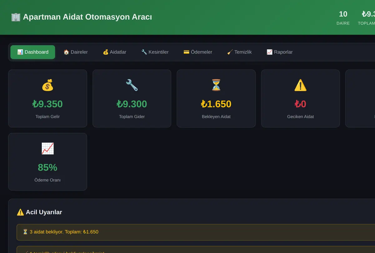This screenshot has width=375, height=253.
Task: Click the wrench icon above Toplam Gider
Action: (x=132, y=85)
